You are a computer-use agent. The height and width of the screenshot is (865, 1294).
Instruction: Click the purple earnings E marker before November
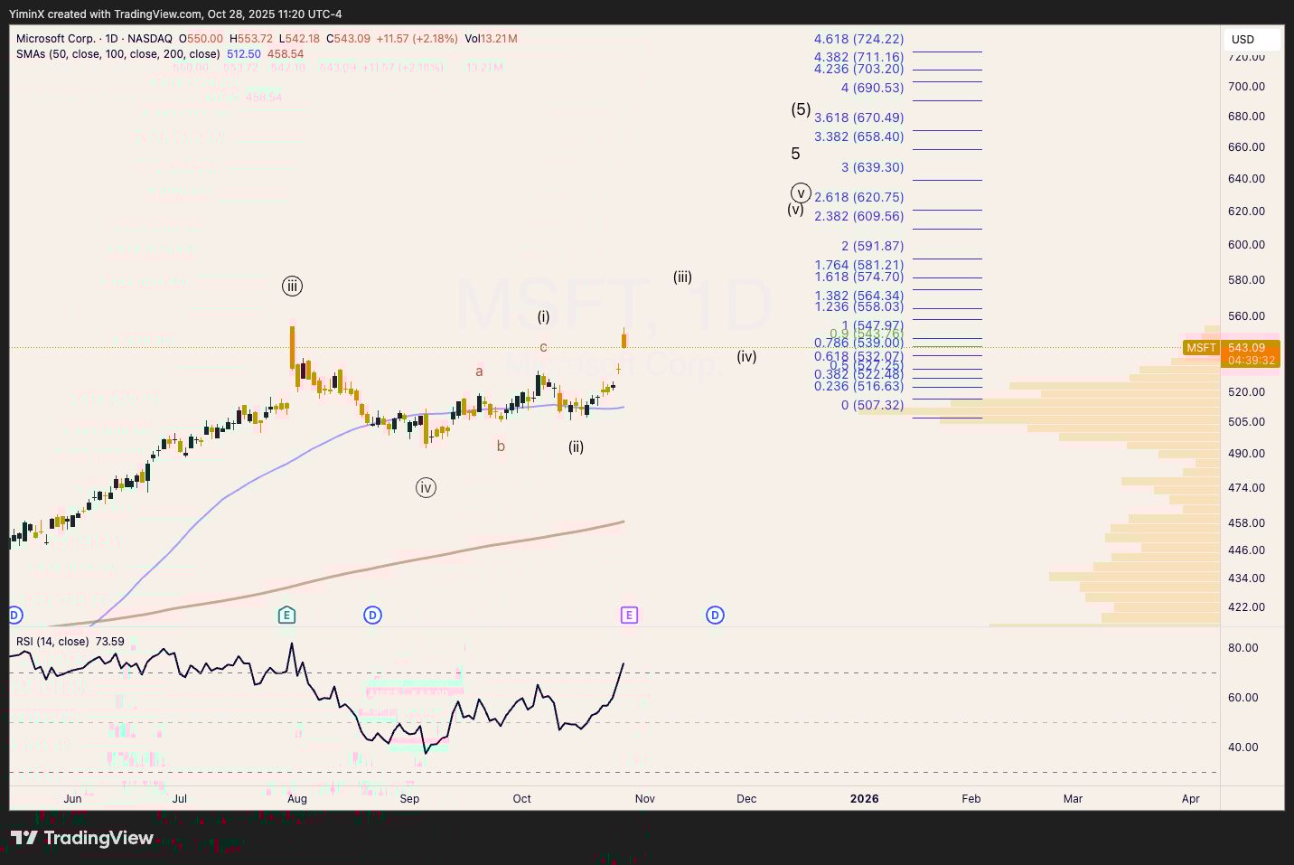click(629, 616)
